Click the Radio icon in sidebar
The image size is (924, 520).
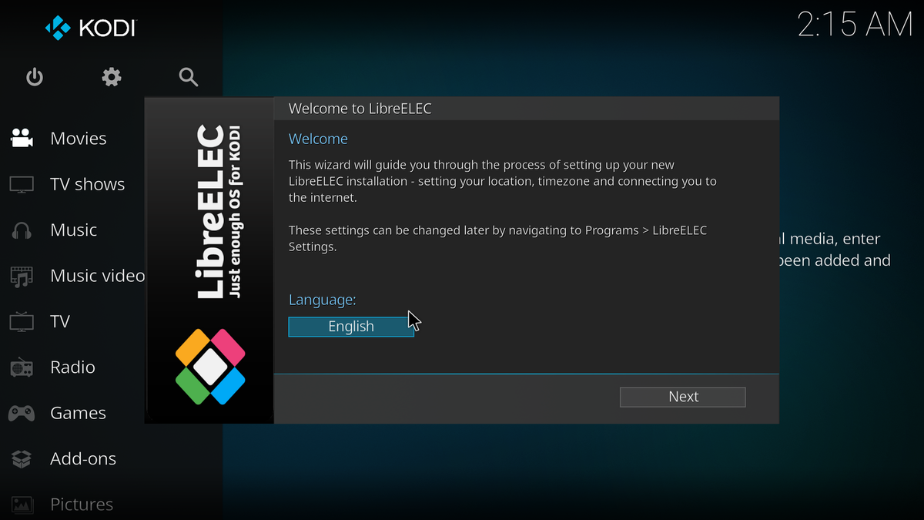pyautogui.click(x=22, y=367)
